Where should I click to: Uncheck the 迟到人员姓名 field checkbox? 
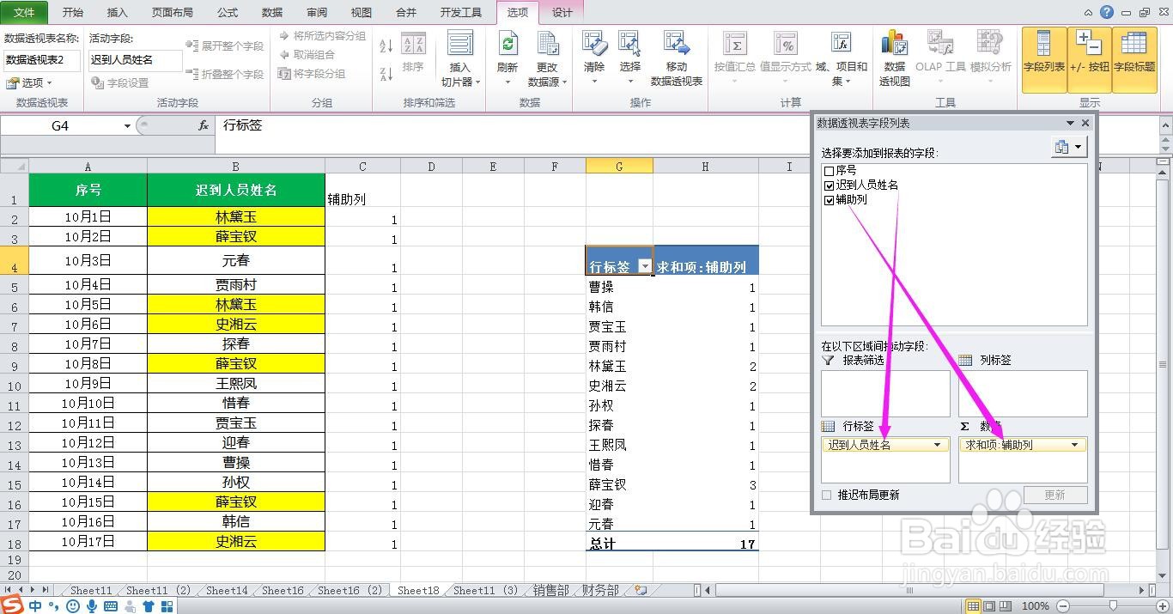coord(829,185)
